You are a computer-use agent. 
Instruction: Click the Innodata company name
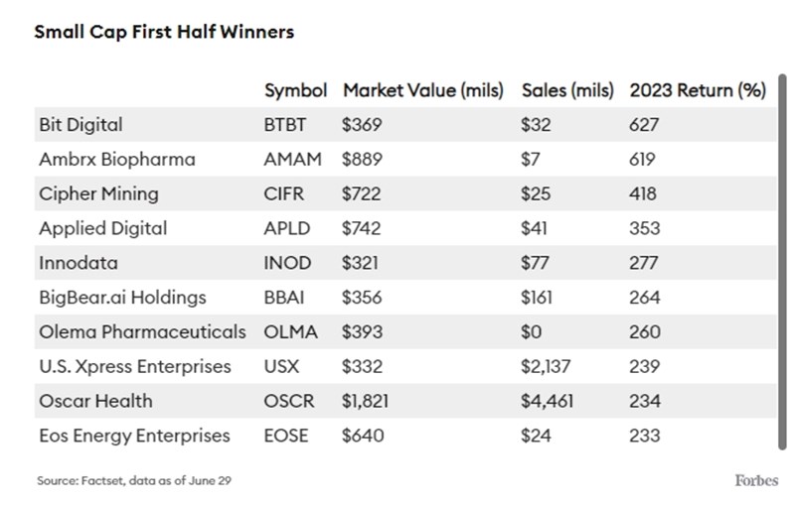point(80,263)
